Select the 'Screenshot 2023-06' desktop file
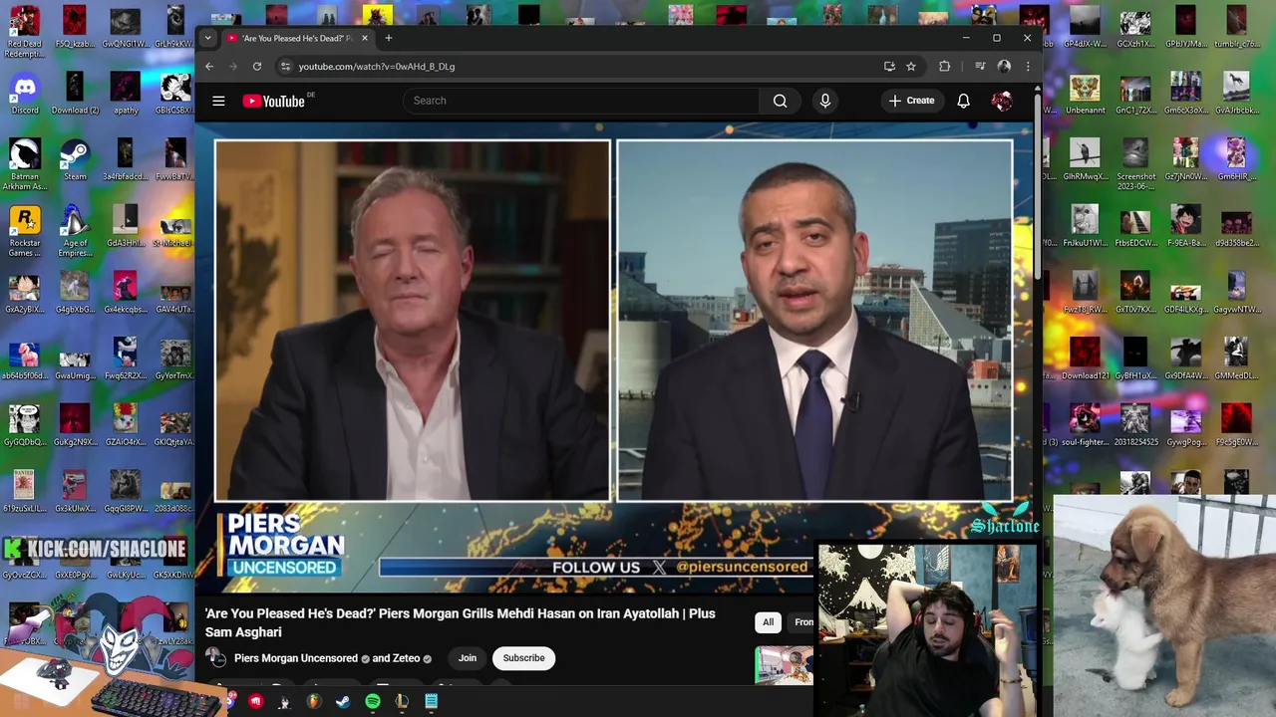The height and width of the screenshot is (717, 1276). (1135, 163)
